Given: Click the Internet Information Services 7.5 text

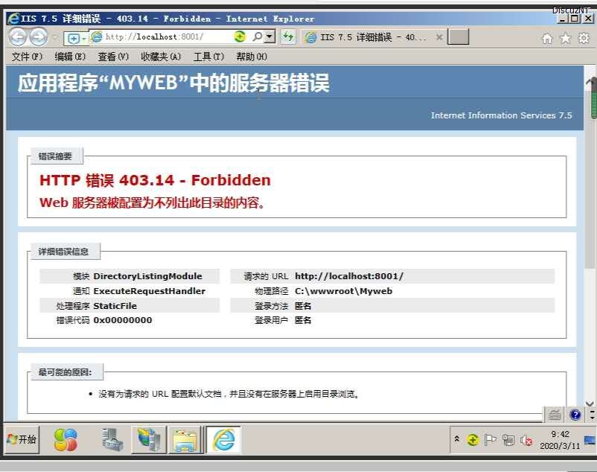Looking at the screenshot, I should [502, 115].
